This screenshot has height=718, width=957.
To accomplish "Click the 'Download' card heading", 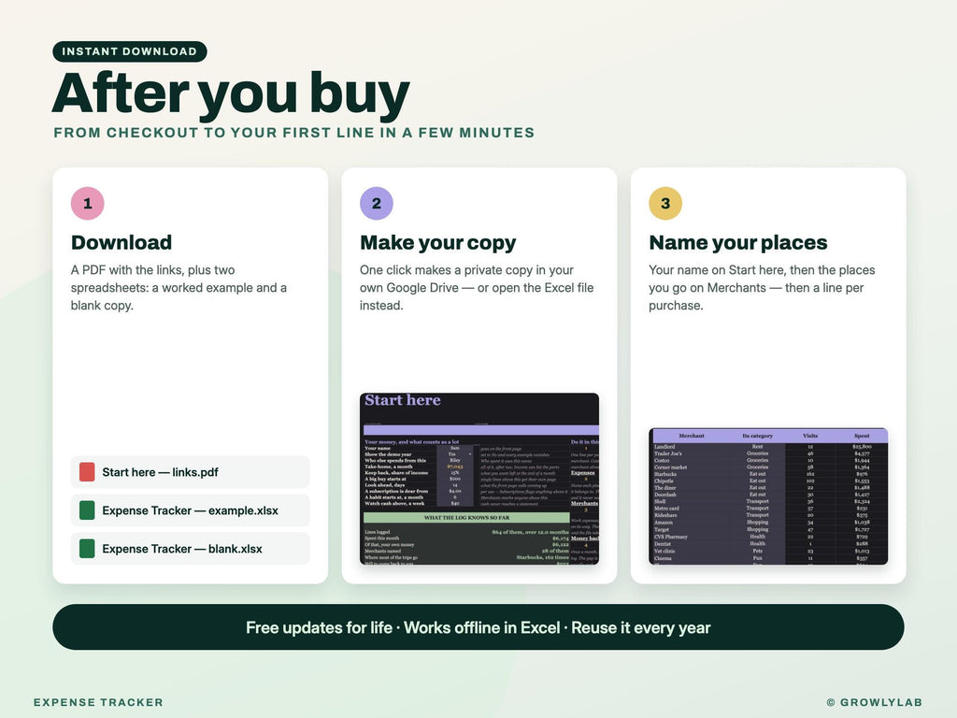I will (x=121, y=242).
